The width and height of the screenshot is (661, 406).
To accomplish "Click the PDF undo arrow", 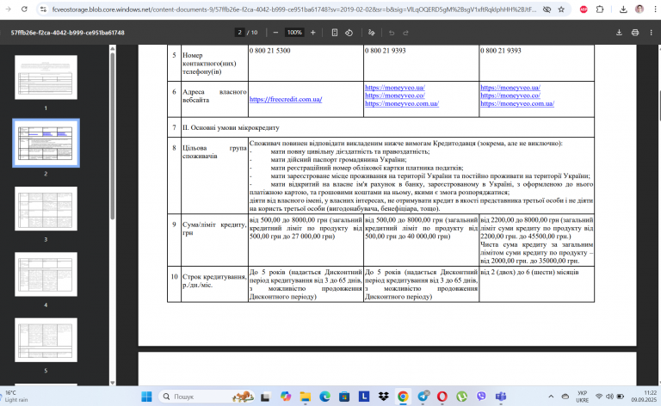I will (392, 33).
